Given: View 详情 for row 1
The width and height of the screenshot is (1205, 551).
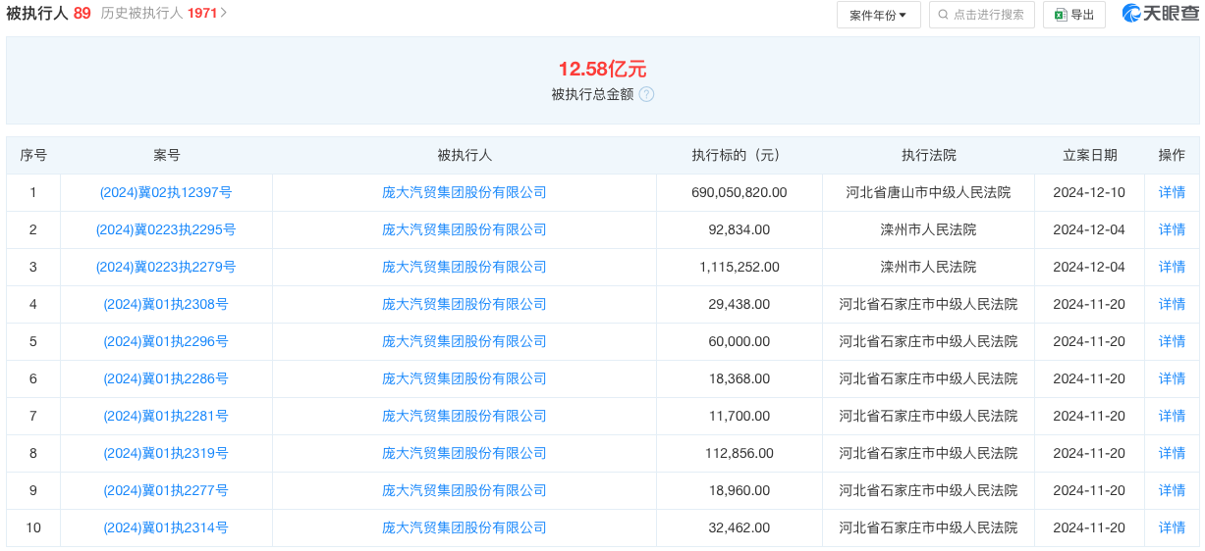Looking at the screenshot, I should tap(1172, 193).
